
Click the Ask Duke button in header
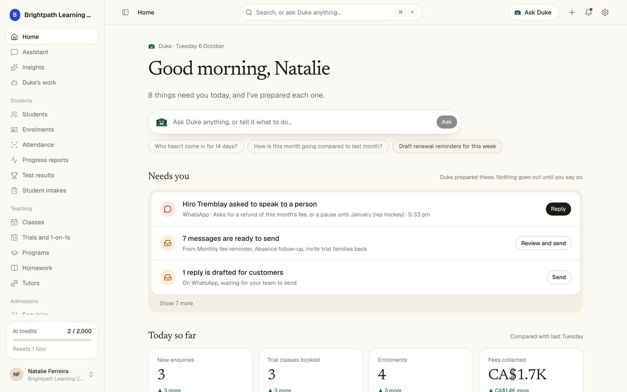533,13
